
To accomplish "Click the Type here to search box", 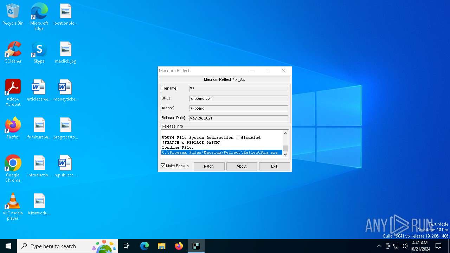I will tap(68, 246).
